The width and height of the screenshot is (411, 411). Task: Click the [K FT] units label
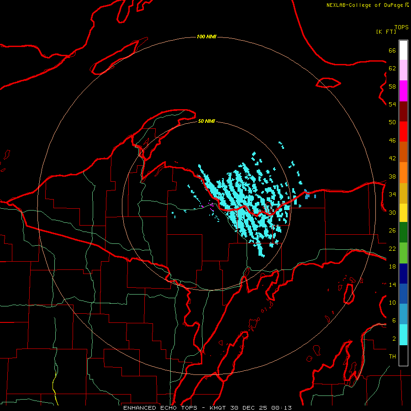[386, 32]
